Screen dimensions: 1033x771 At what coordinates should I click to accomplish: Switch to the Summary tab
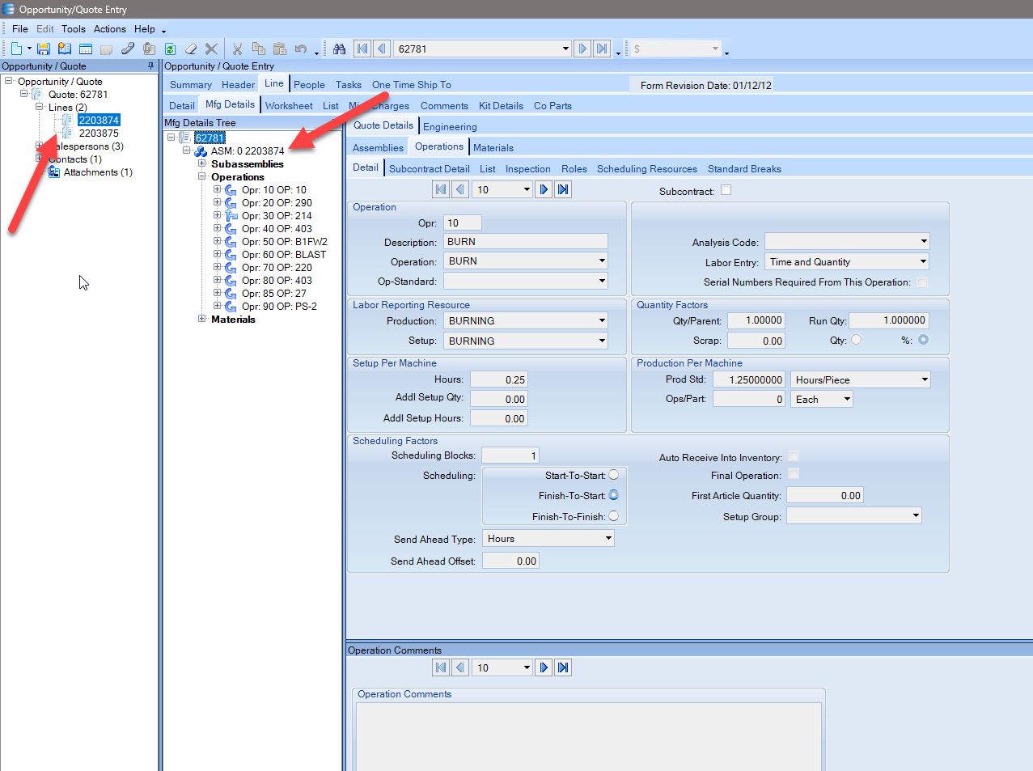point(191,85)
